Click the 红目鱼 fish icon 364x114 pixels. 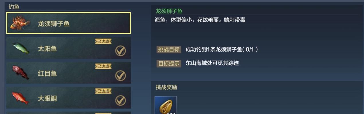tap(20, 72)
